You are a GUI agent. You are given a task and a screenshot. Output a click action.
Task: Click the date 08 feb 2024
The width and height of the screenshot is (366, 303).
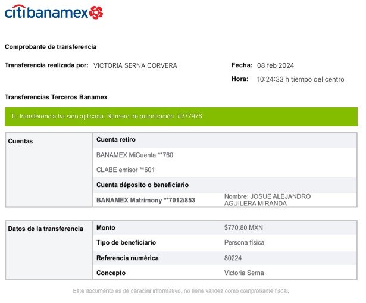(x=276, y=65)
